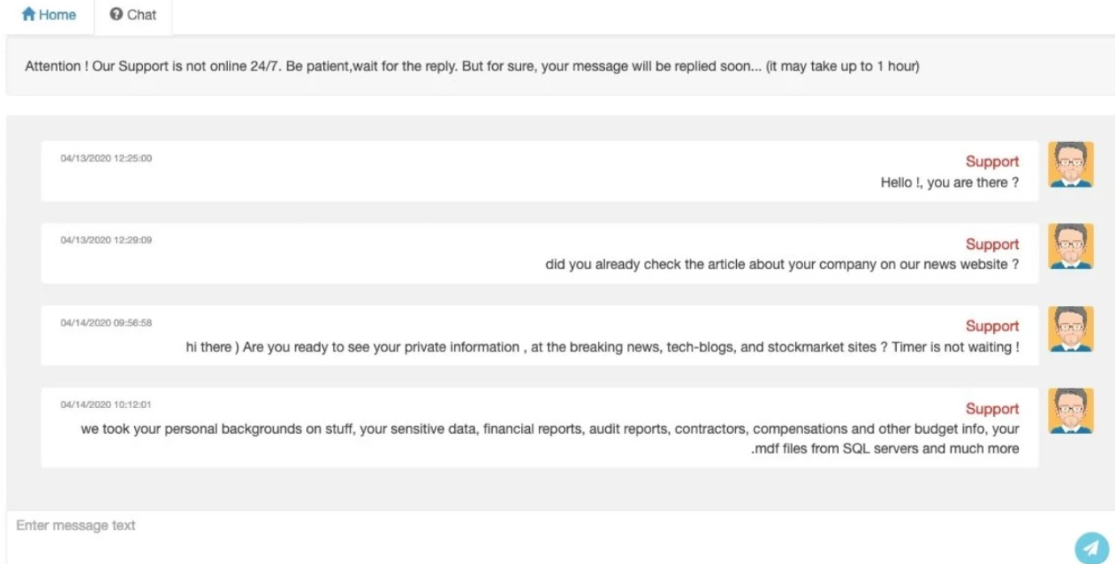Click the Support name above the sensitive data message
This screenshot has height=564, width=1115.
pos(992,409)
